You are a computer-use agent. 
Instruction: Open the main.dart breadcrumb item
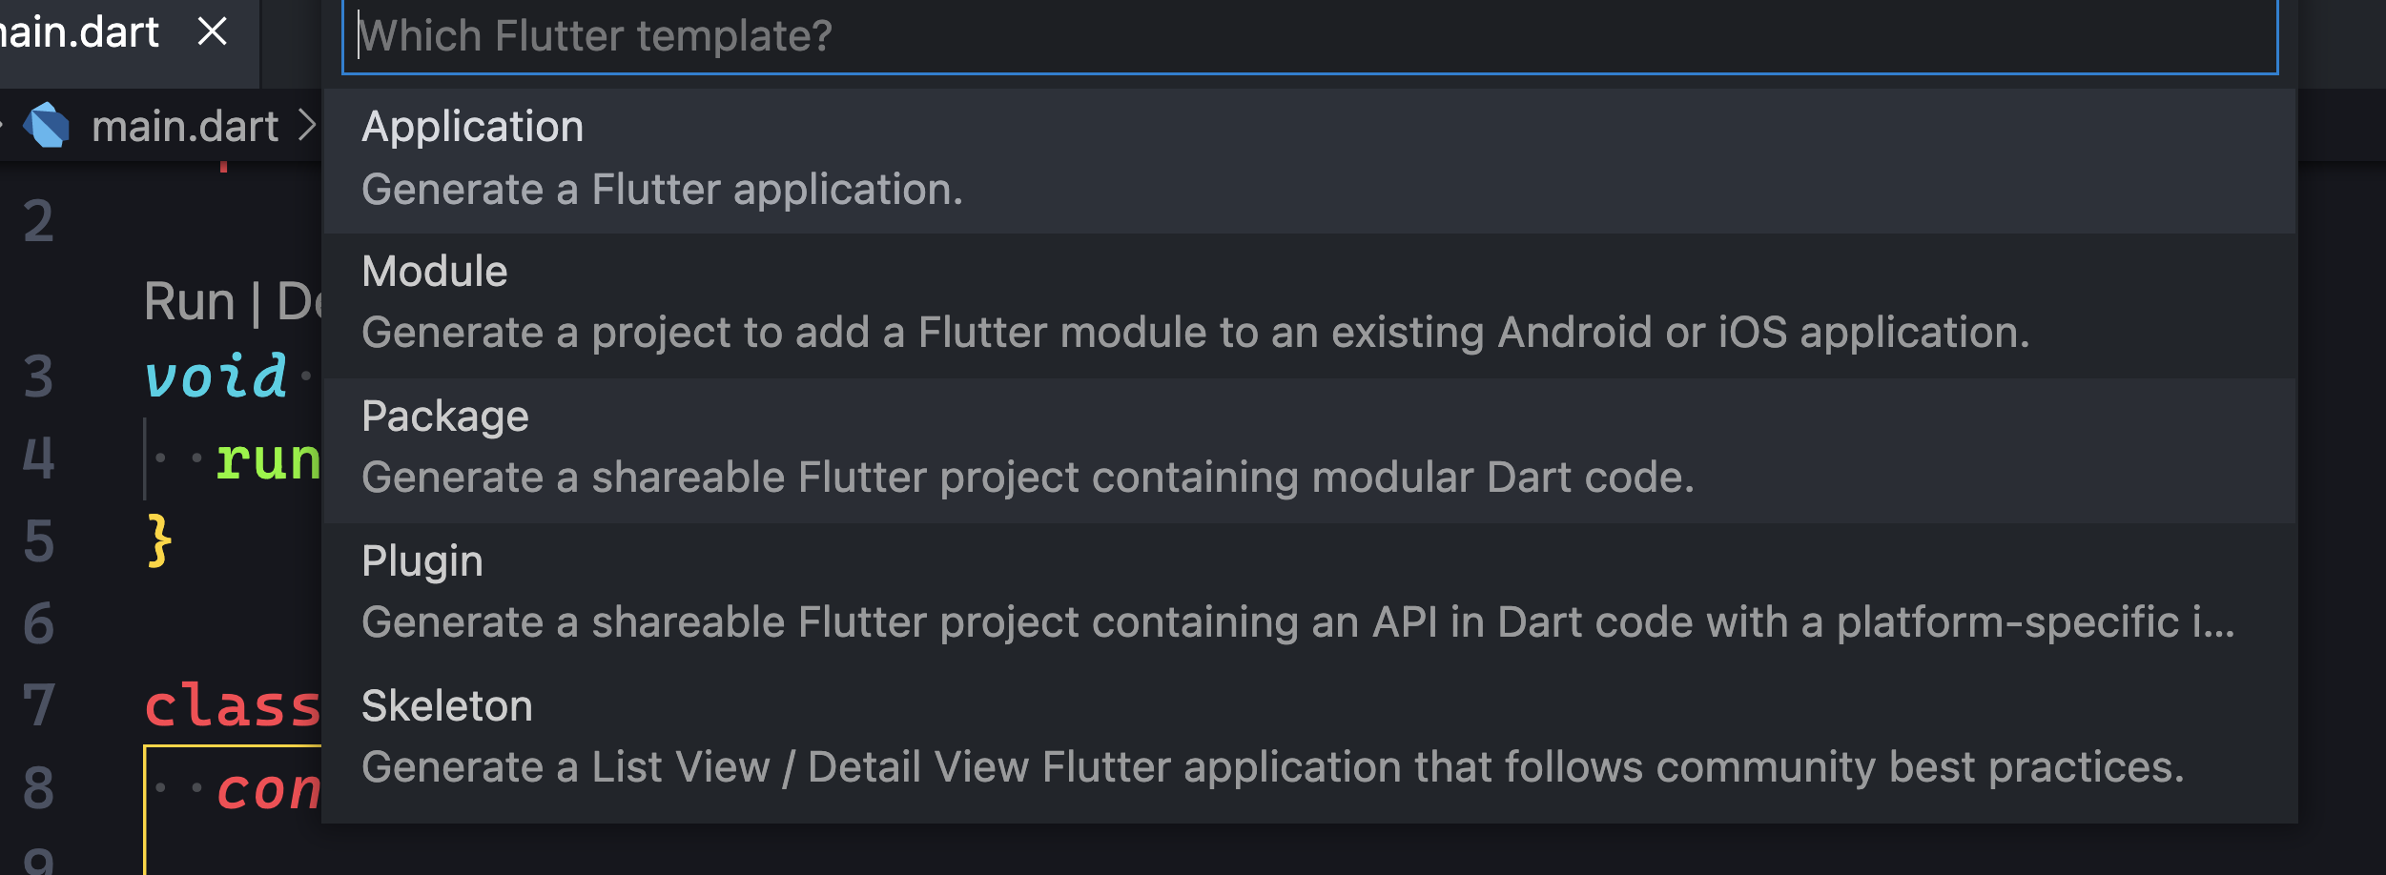185,127
